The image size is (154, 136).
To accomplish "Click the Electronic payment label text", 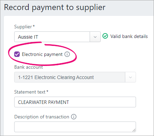I will [x=42, y=55].
